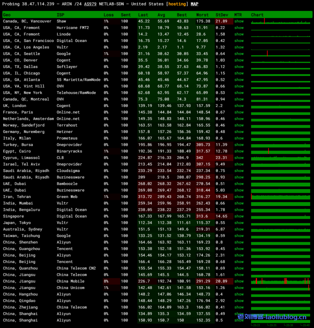
Task: Show MTR for Singapore Digital Ocean
Action: pos(239,216)
